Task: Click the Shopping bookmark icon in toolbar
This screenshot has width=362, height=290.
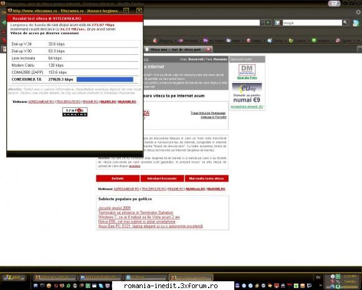Action: pos(155,41)
